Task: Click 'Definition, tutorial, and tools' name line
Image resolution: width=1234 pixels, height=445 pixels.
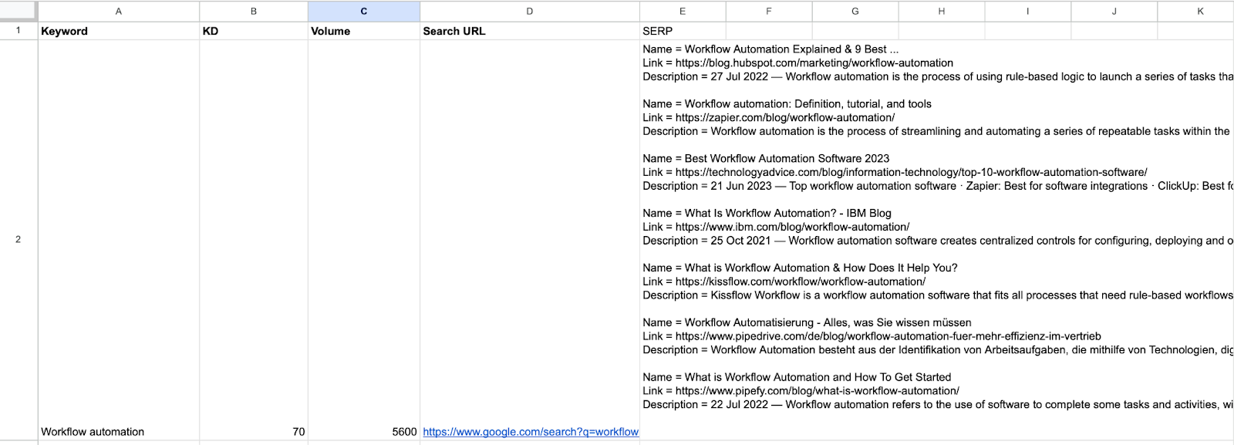Action: [x=787, y=104]
